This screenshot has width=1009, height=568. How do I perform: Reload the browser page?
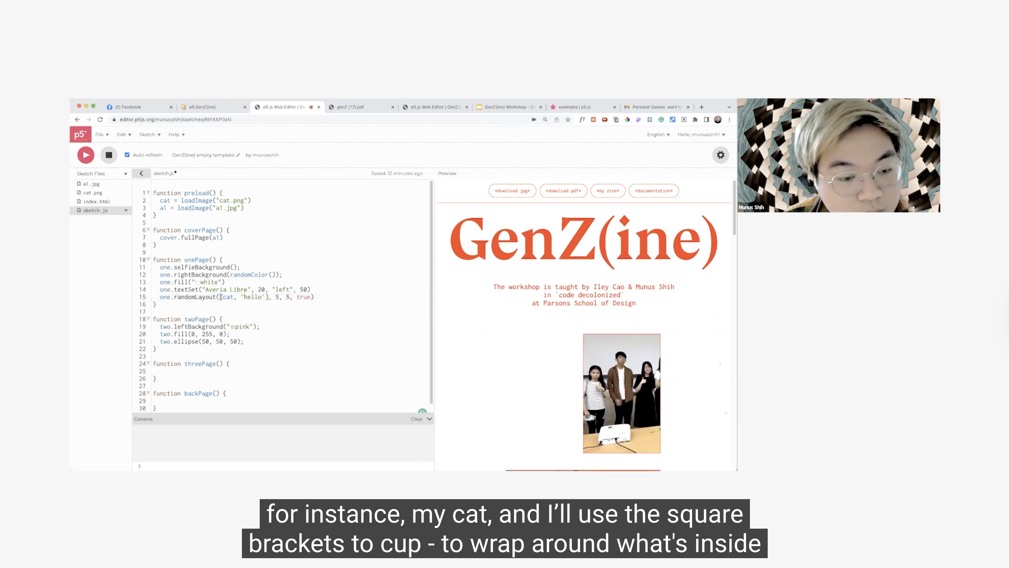pyautogui.click(x=100, y=119)
